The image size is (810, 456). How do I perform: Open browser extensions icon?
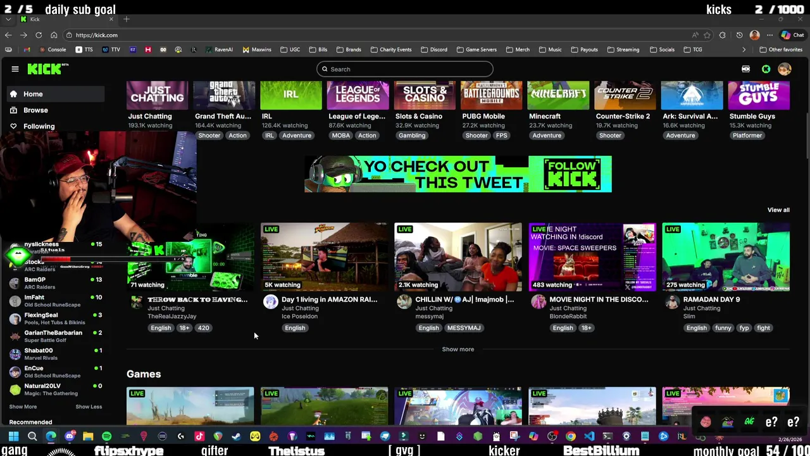coord(723,35)
